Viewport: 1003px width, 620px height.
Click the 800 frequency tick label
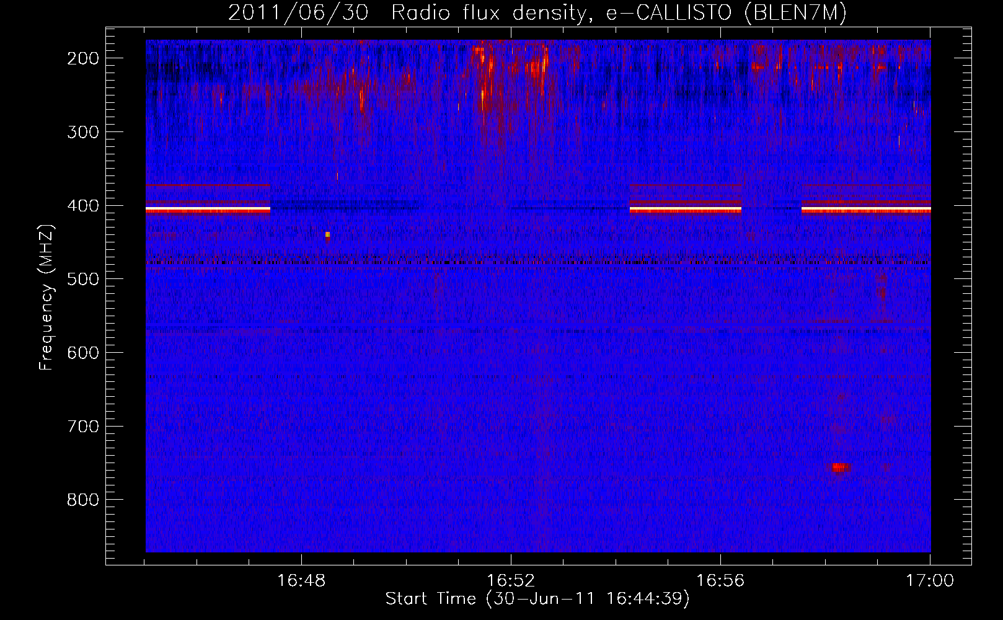(83, 500)
